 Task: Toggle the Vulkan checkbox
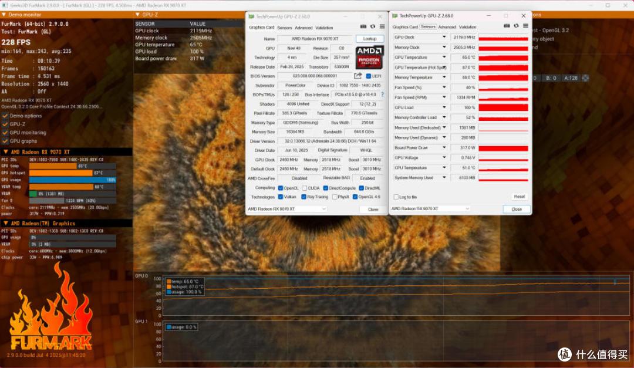pos(280,197)
